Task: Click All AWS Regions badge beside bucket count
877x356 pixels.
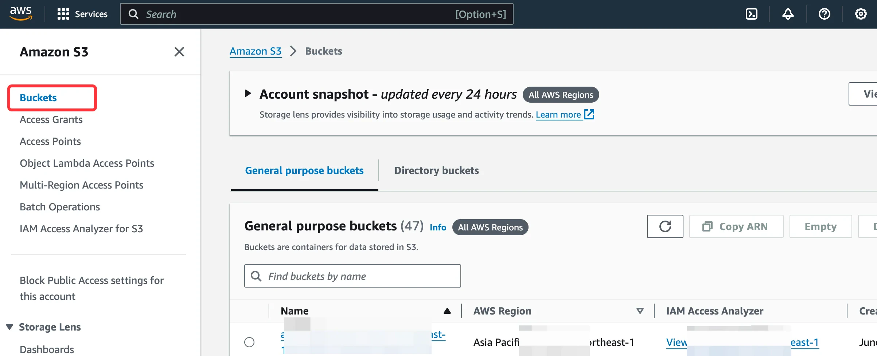Action: click(x=490, y=227)
